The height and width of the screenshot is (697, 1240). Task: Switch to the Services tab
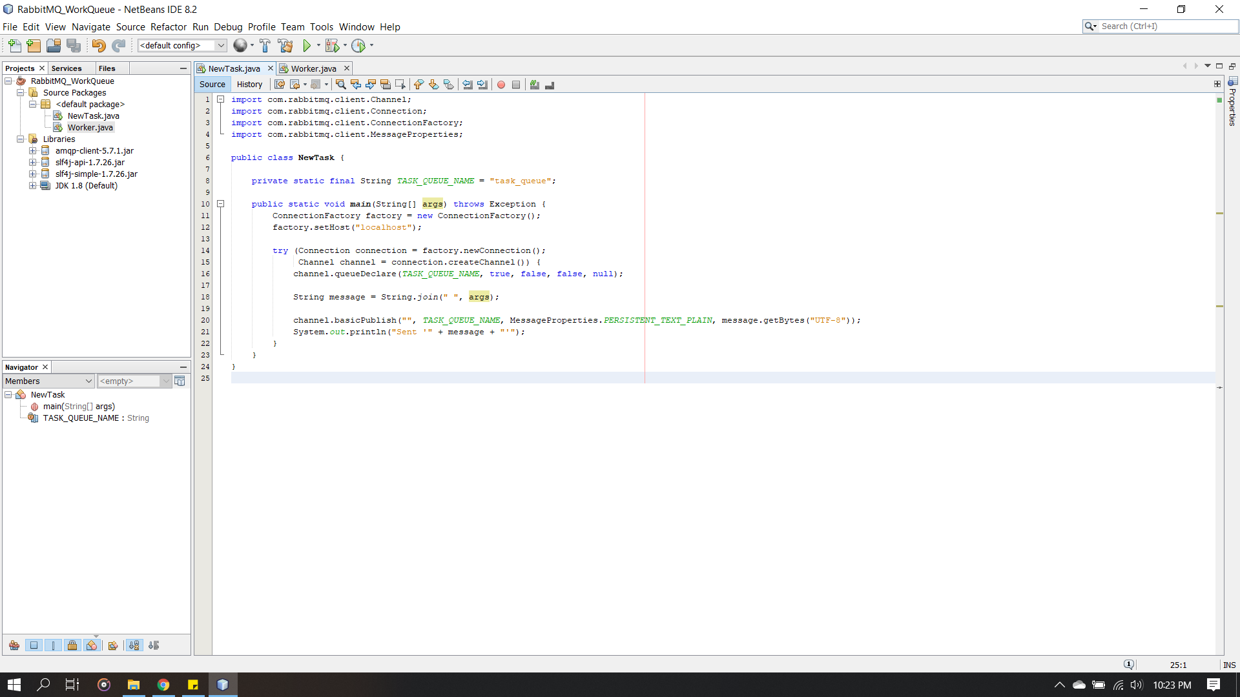point(67,68)
